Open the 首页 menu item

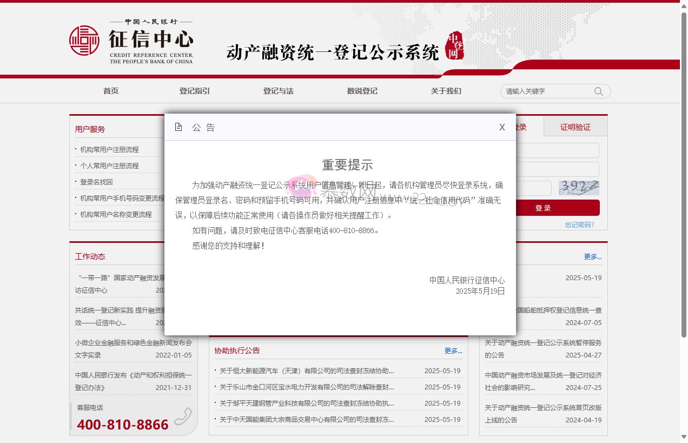110,91
